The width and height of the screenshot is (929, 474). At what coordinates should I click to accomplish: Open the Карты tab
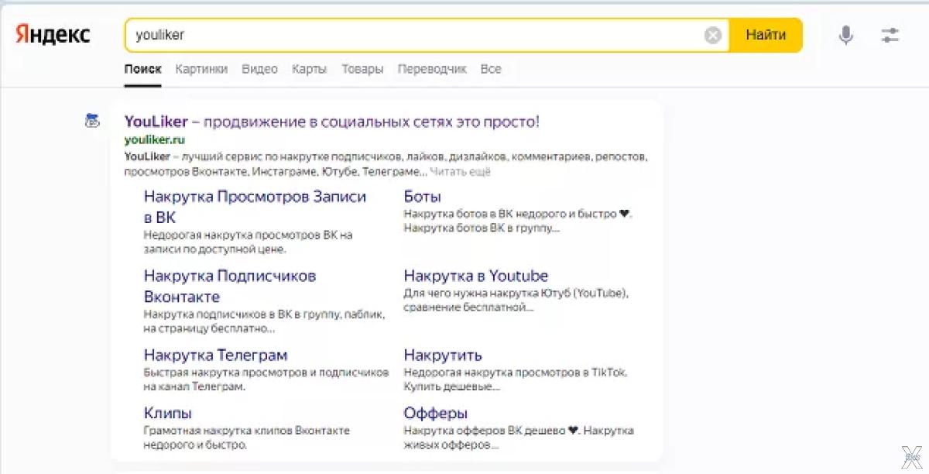309,69
